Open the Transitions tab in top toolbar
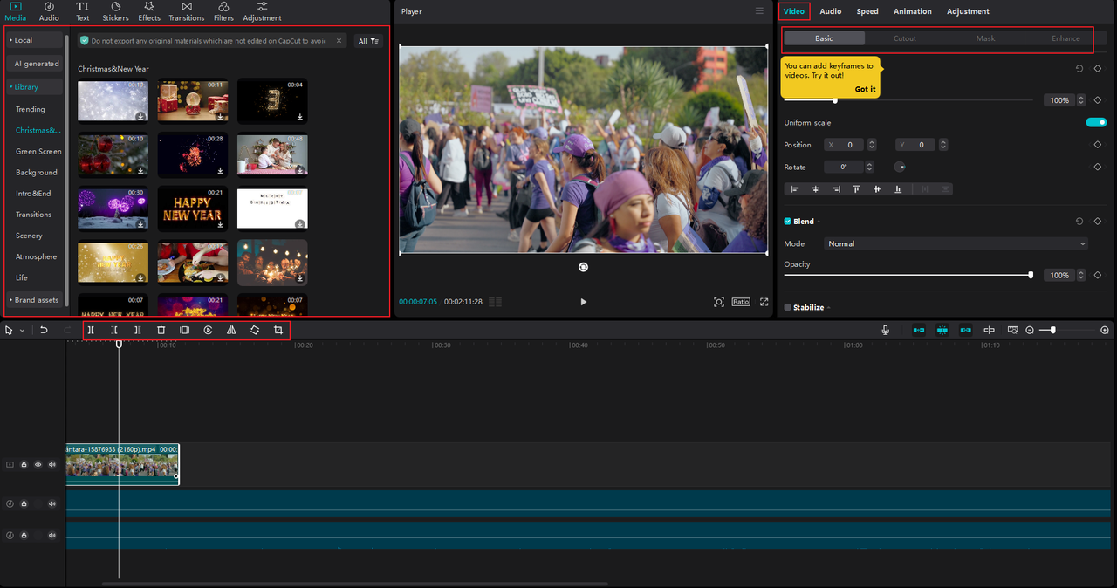Viewport: 1117px width, 588px height. (x=187, y=11)
